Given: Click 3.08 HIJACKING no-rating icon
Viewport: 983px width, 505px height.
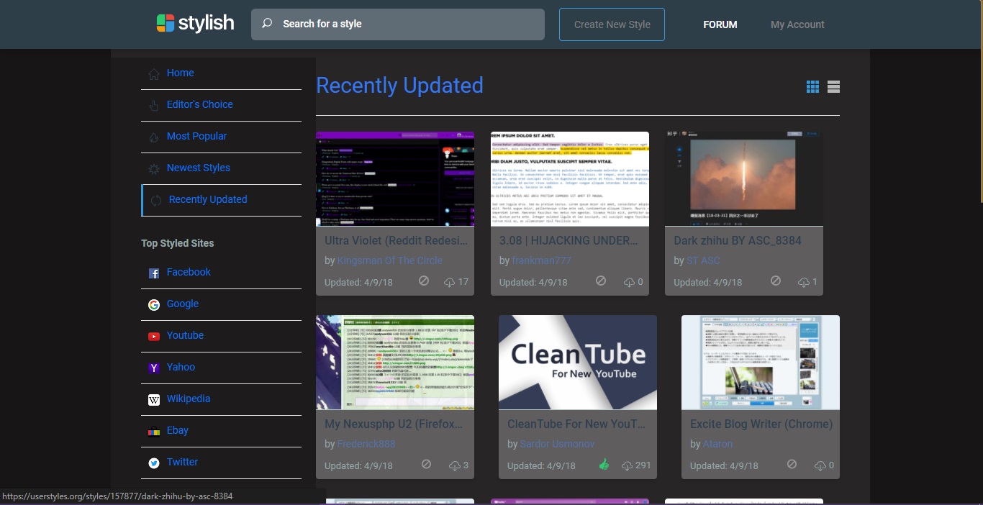Looking at the screenshot, I should coord(601,281).
